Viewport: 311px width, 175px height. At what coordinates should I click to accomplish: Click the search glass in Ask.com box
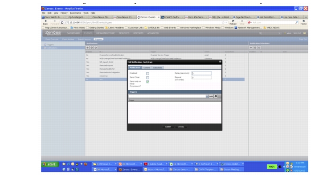click(x=297, y=23)
